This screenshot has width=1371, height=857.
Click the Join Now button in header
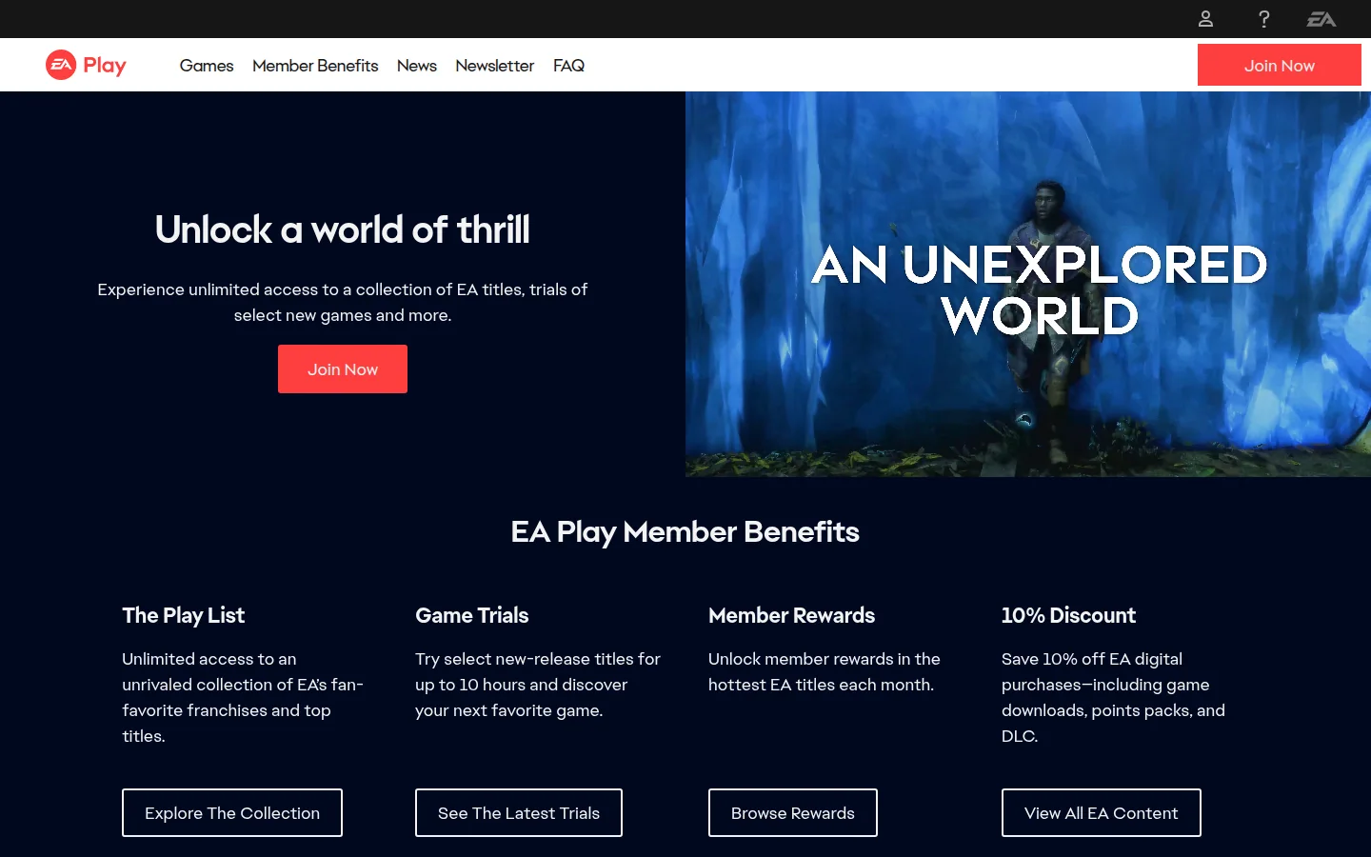pyautogui.click(x=1279, y=65)
